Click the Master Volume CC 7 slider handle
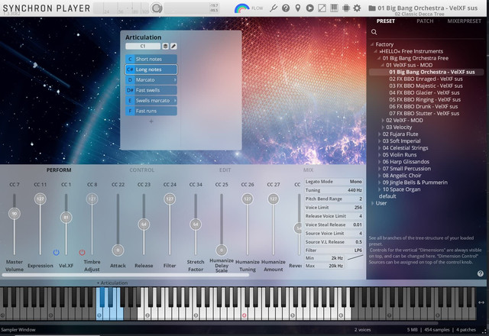This screenshot has height=336, width=489. tap(15, 214)
